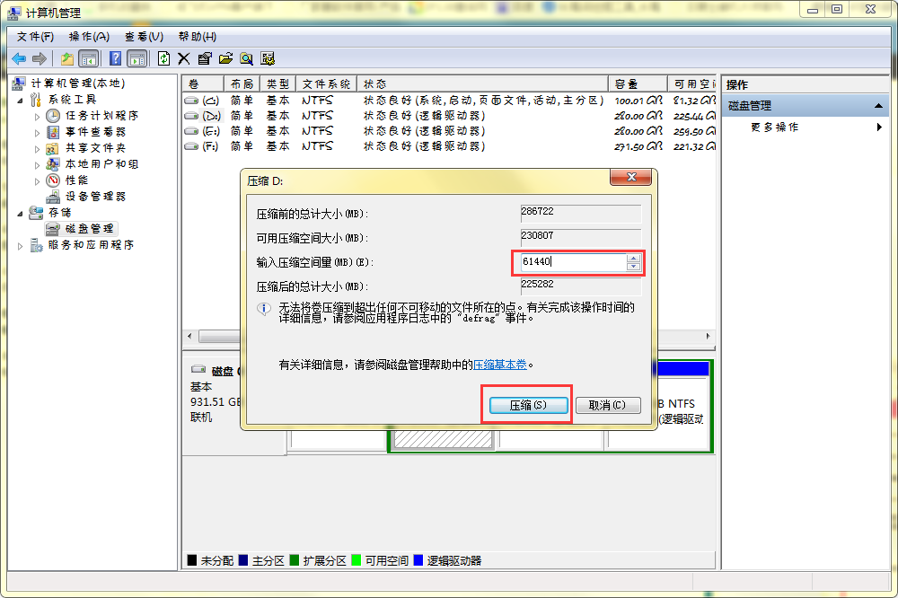Click the rightmost settings list toolbar icon
898x598 pixels.
tap(268, 58)
